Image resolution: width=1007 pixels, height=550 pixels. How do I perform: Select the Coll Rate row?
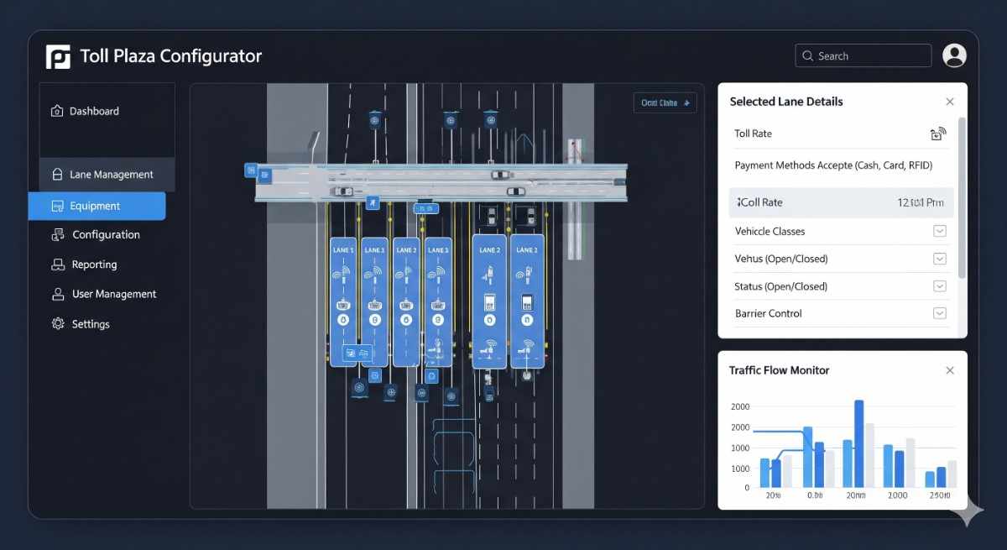[841, 202]
